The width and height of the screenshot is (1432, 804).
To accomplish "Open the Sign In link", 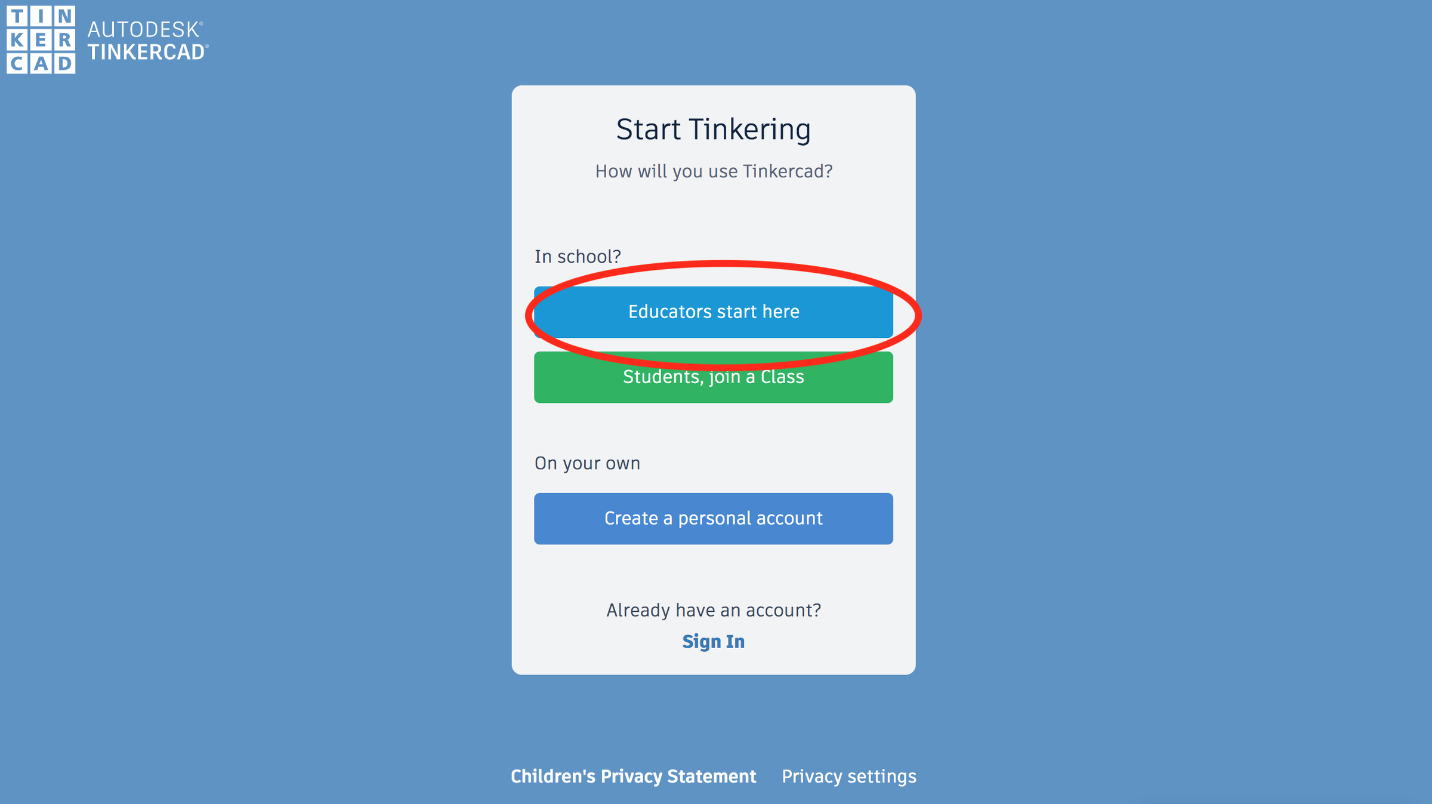I will coord(714,642).
